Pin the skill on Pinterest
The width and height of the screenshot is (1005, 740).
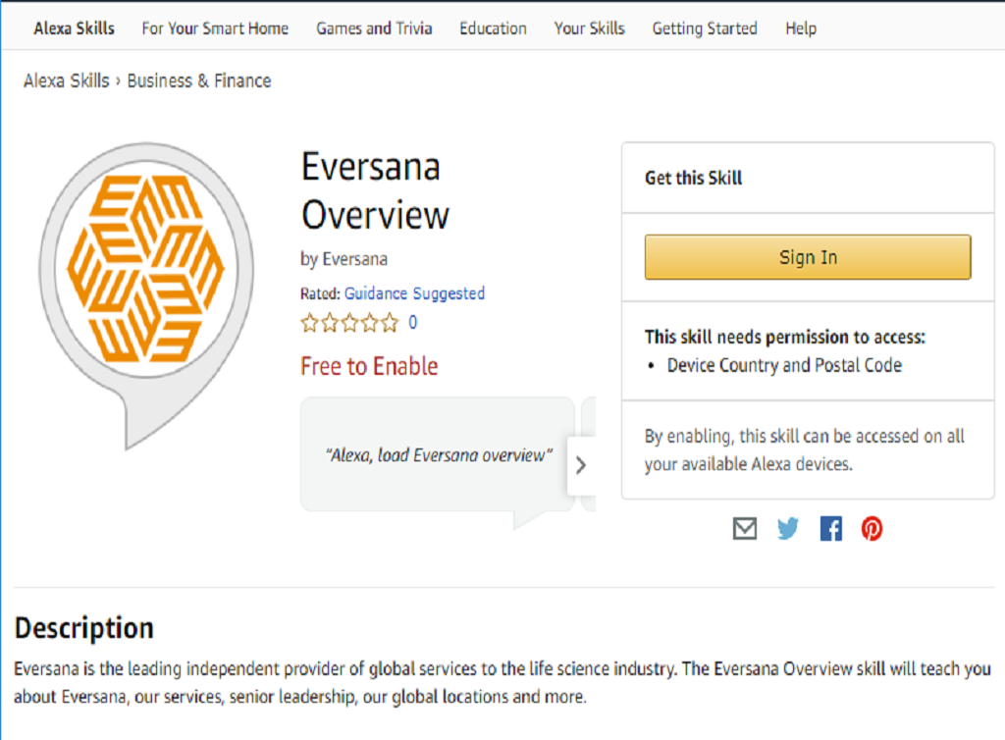pyautogui.click(x=872, y=529)
